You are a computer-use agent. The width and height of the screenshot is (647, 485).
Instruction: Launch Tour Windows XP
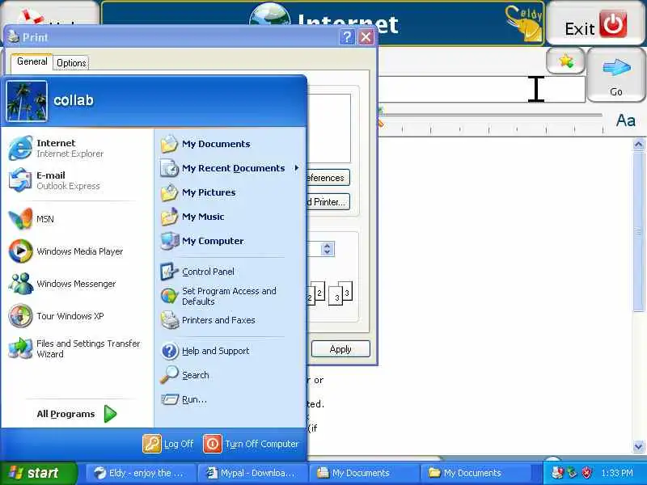pos(56,316)
